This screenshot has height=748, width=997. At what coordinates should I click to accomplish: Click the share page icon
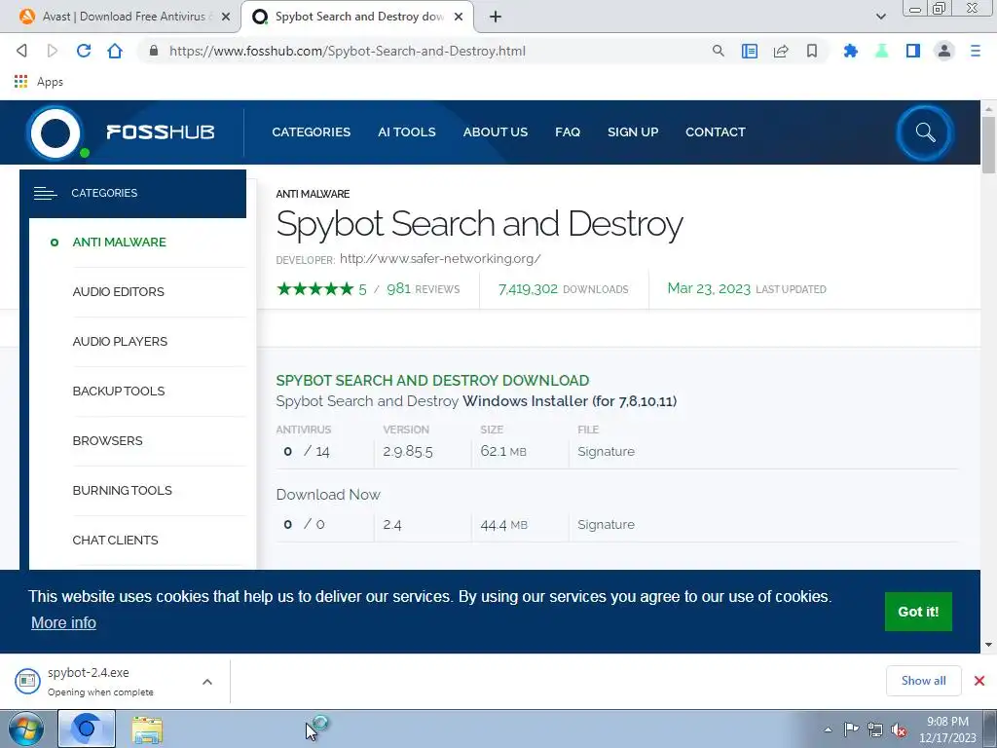(781, 51)
